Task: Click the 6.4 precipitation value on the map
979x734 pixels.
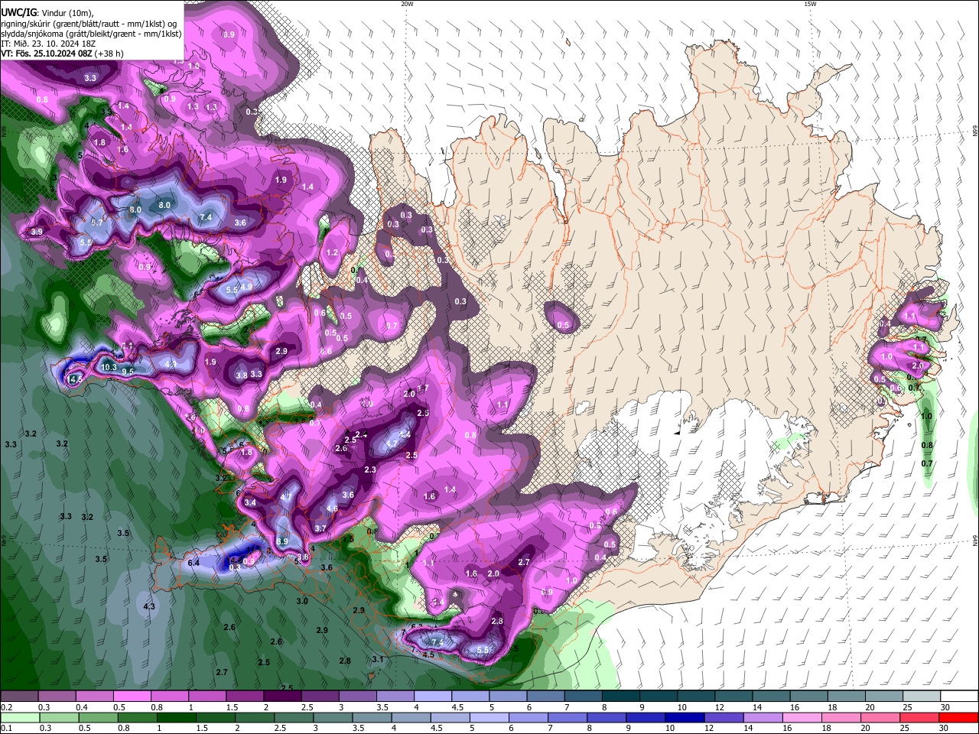Action: click(x=194, y=563)
